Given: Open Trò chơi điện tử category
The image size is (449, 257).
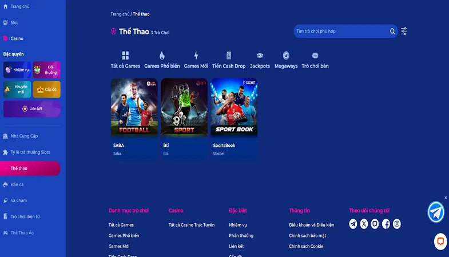Looking at the screenshot, I should pos(22,216).
